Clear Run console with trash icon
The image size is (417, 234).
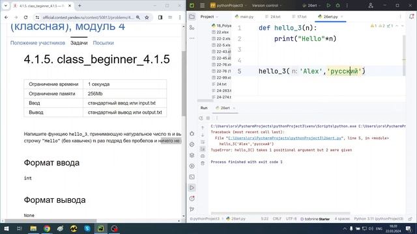tap(203, 163)
